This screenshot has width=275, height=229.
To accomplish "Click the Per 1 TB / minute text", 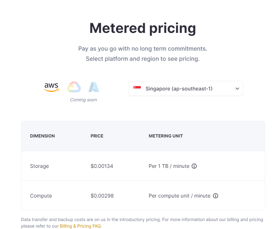I will coord(169,166).
